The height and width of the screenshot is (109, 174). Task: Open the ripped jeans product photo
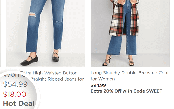click(x=46, y=33)
